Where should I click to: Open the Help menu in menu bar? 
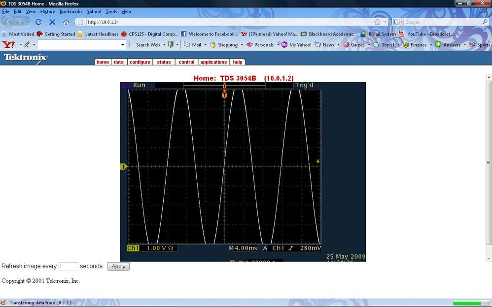click(x=126, y=12)
